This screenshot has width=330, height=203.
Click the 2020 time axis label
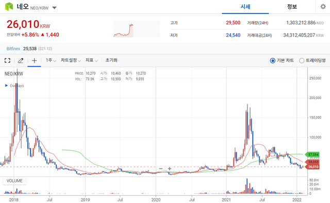(x=156, y=199)
